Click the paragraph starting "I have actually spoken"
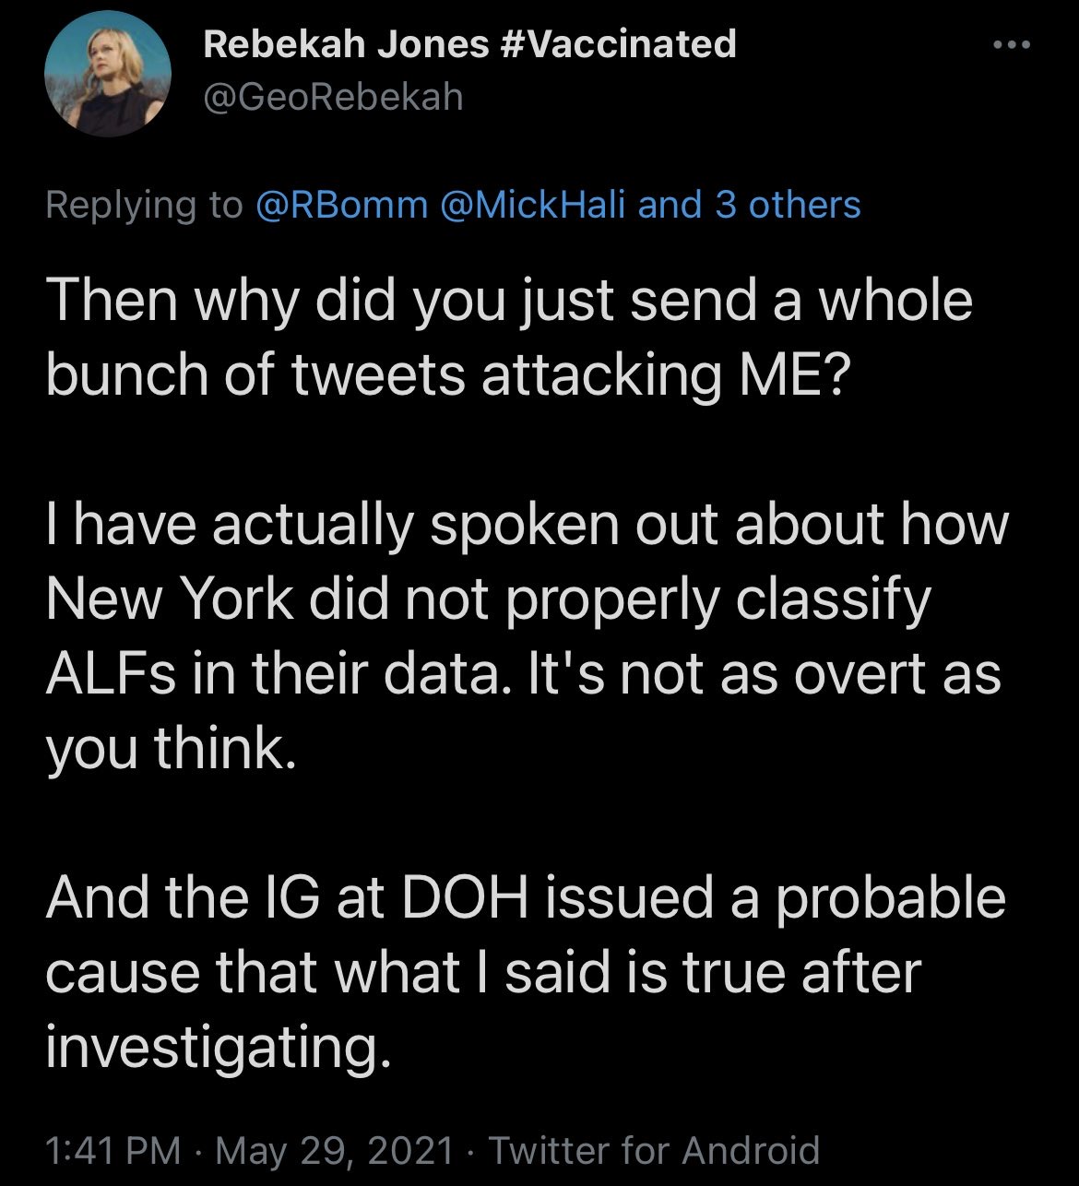 526,636
